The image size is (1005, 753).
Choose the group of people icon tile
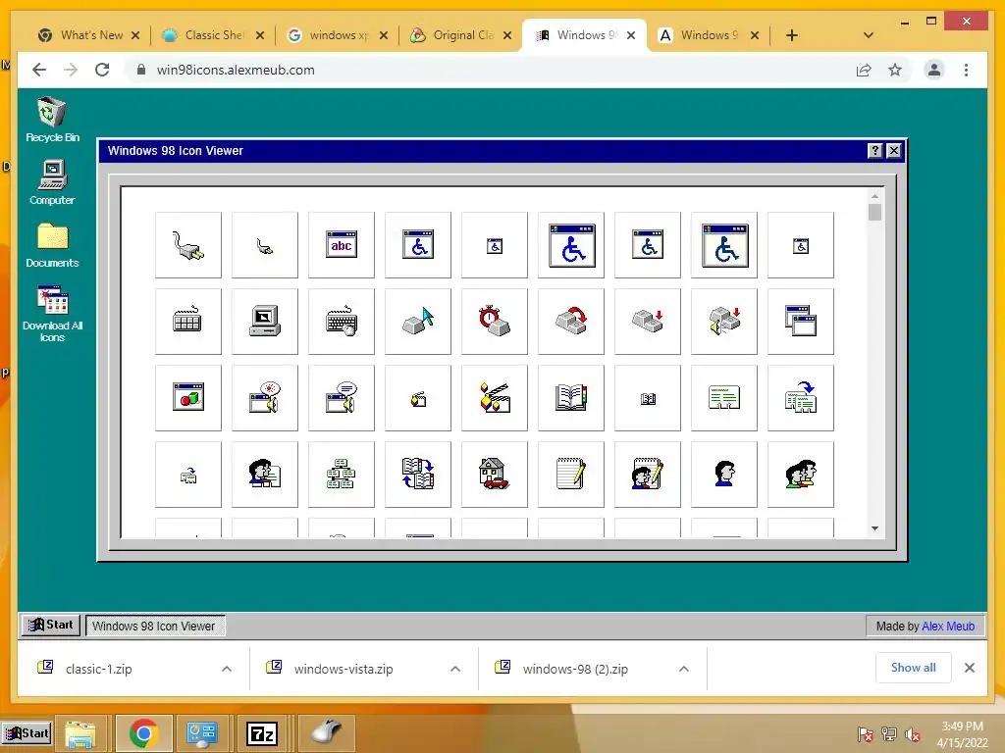[801, 475]
